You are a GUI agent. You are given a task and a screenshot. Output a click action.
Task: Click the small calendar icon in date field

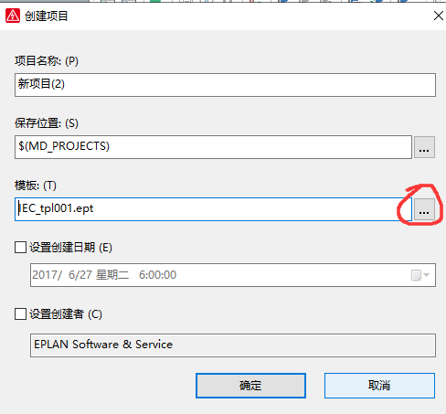click(x=416, y=275)
